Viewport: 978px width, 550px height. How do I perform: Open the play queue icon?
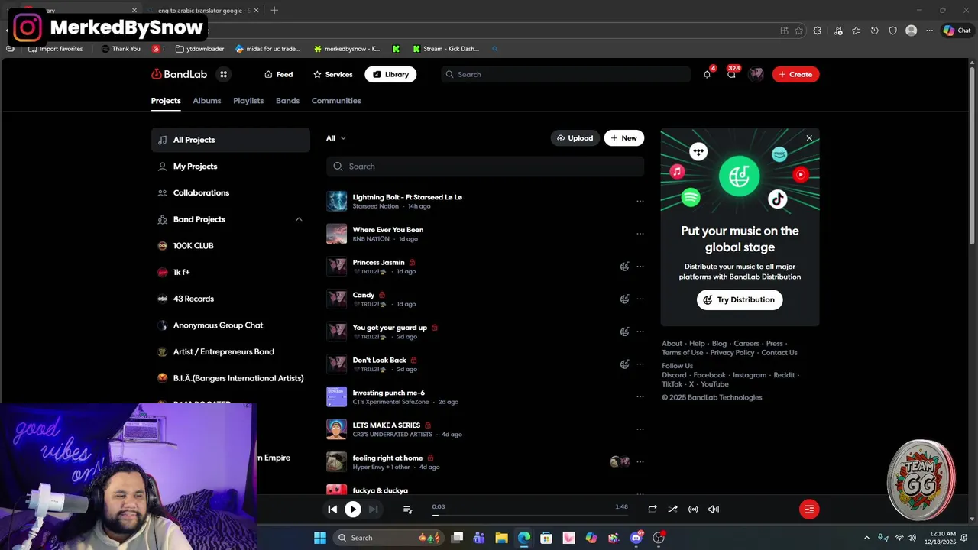click(407, 509)
